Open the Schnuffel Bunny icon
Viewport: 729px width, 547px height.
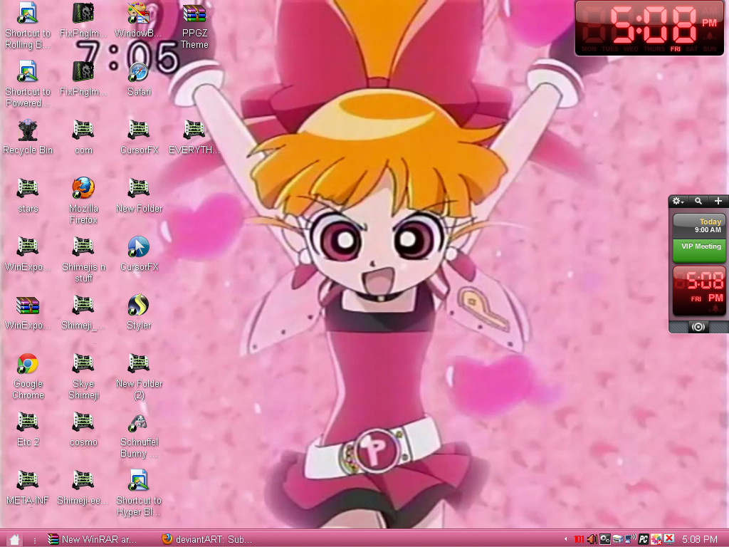139,435
